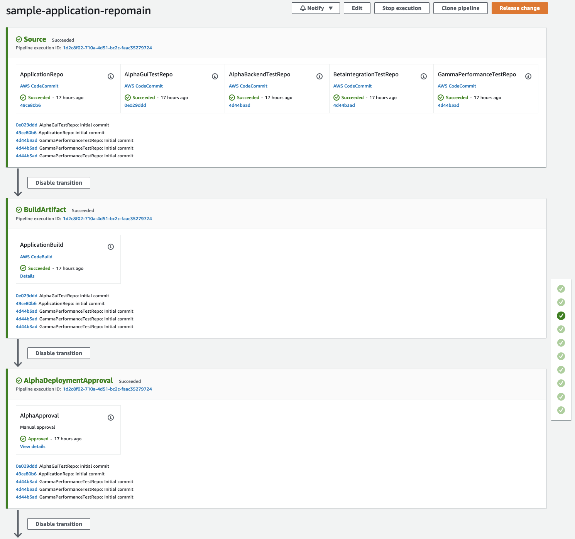Disable transition after AlphaDeploymentApproval stage
This screenshot has width=575, height=539.
coord(58,524)
